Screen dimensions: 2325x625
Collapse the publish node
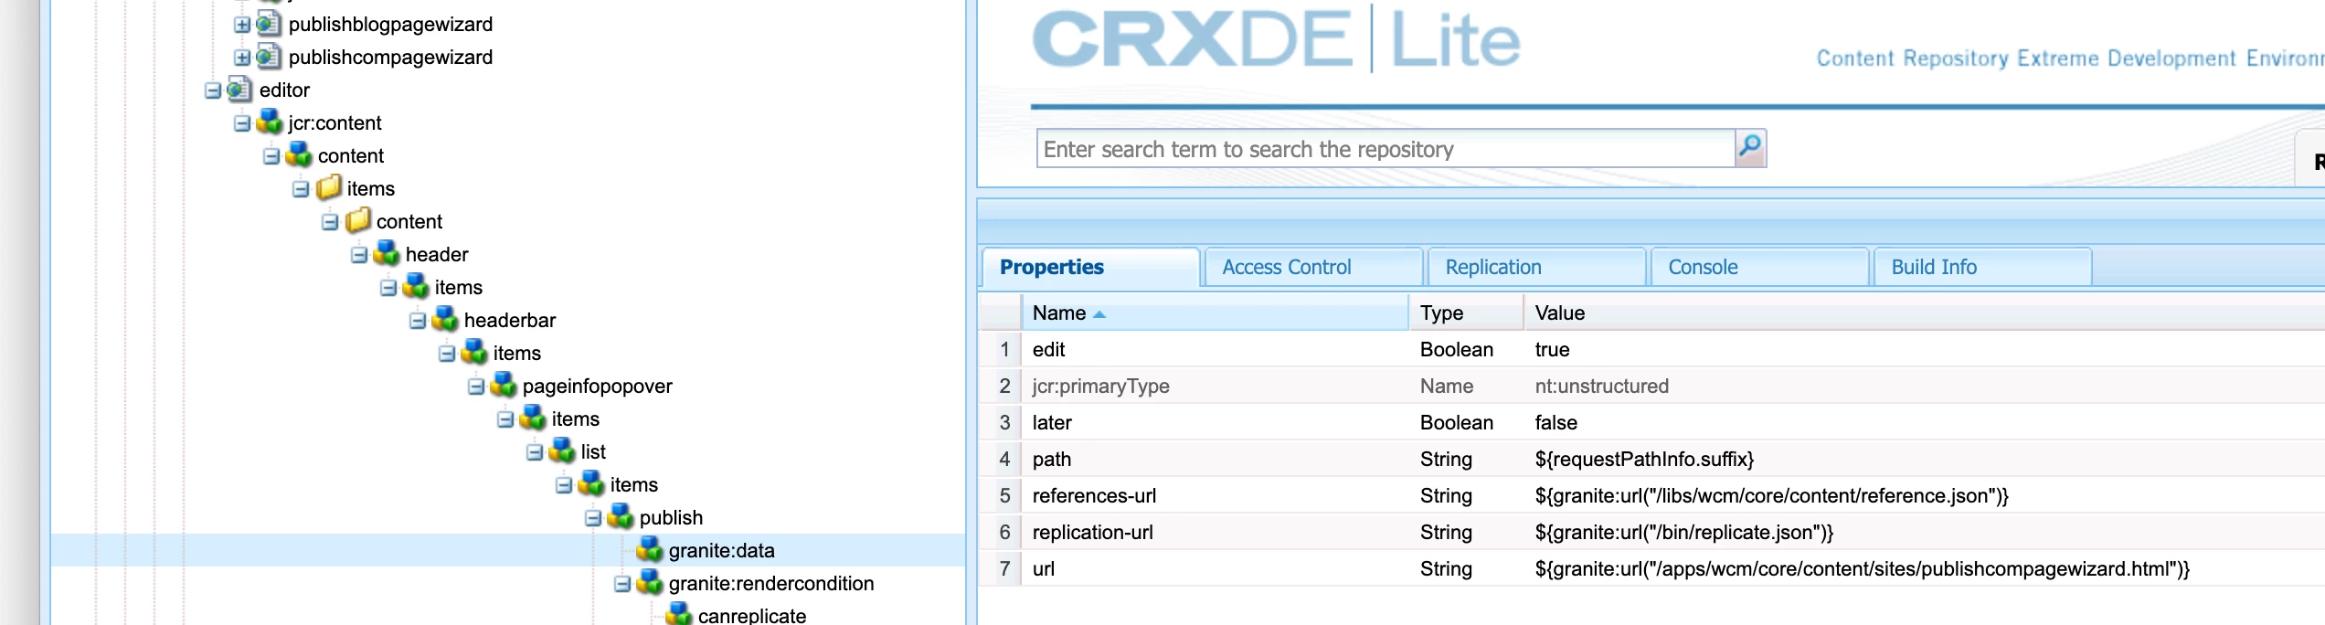[592, 518]
